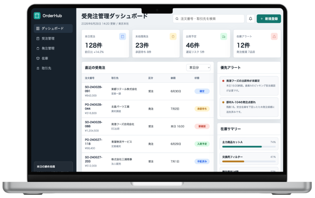Screen dimensions: 315x198
Task: Click the 在庫サマリー heading
Action: (231, 129)
